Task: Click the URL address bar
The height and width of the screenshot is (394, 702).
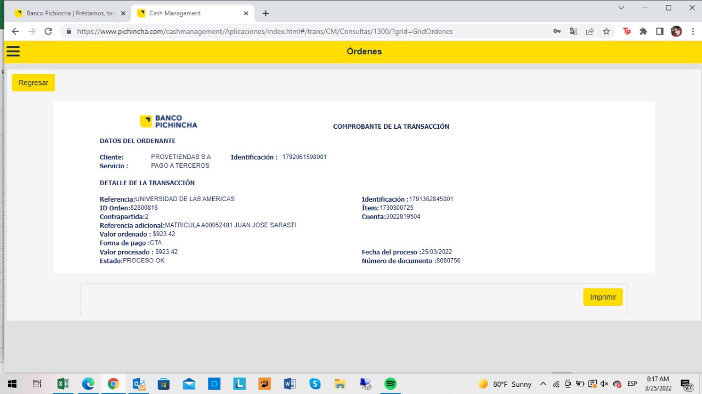Action: (307, 31)
